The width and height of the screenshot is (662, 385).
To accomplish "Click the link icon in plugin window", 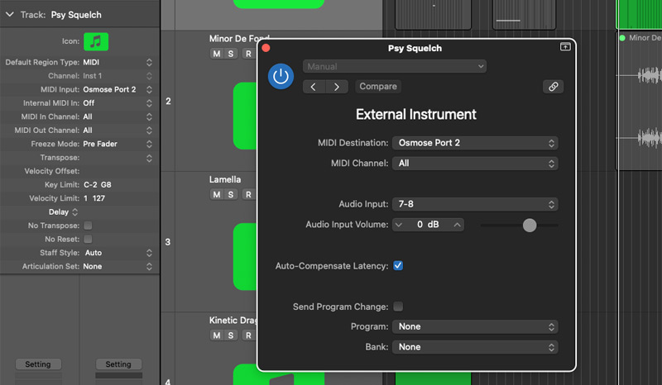I will pyautogui.click(x=553, y=87).
